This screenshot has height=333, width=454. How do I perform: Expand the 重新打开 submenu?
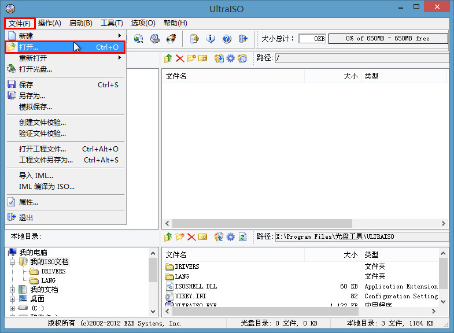65,58
